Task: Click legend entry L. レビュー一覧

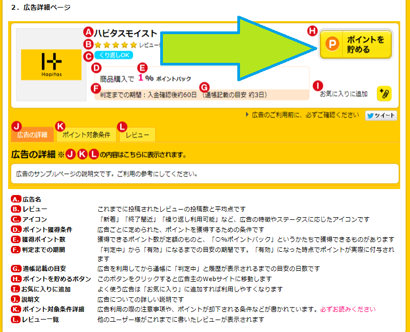Action: [35, 320]
